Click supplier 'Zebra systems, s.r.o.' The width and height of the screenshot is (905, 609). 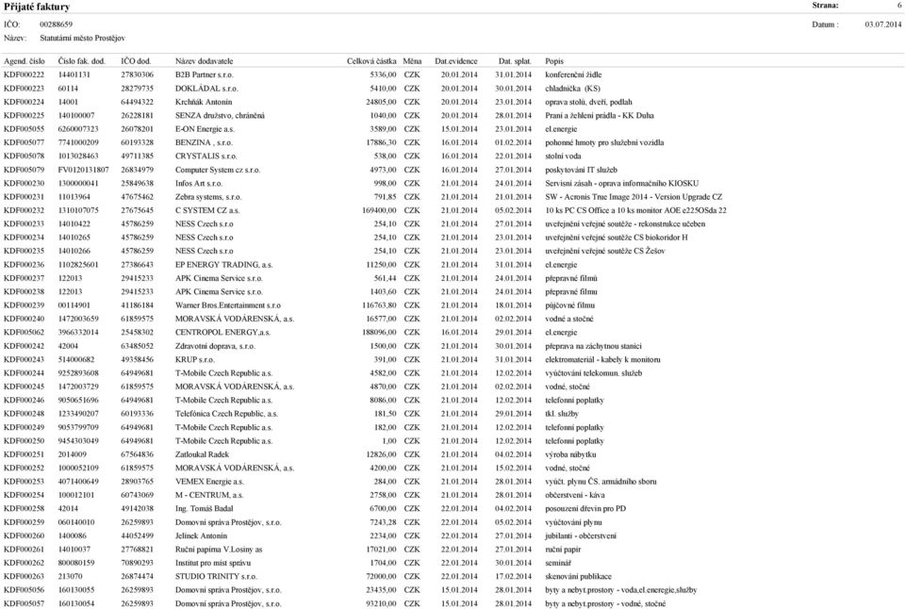tap(208, 197)
